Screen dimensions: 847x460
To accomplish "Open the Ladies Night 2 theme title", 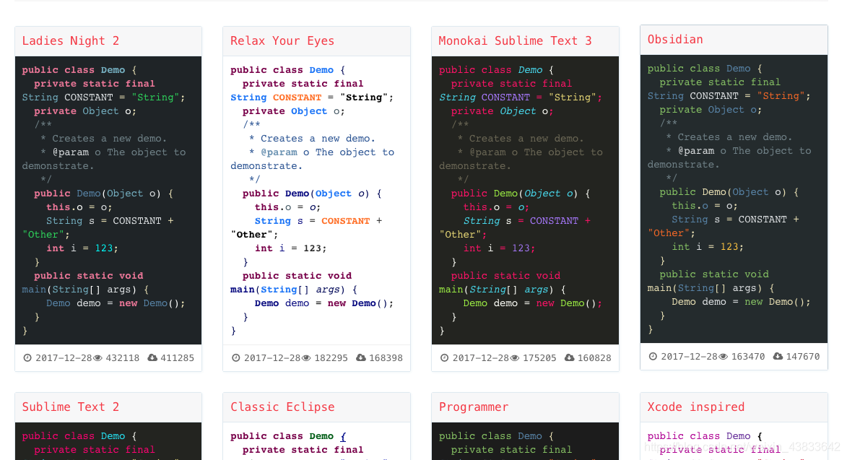I will pos(70,41).
